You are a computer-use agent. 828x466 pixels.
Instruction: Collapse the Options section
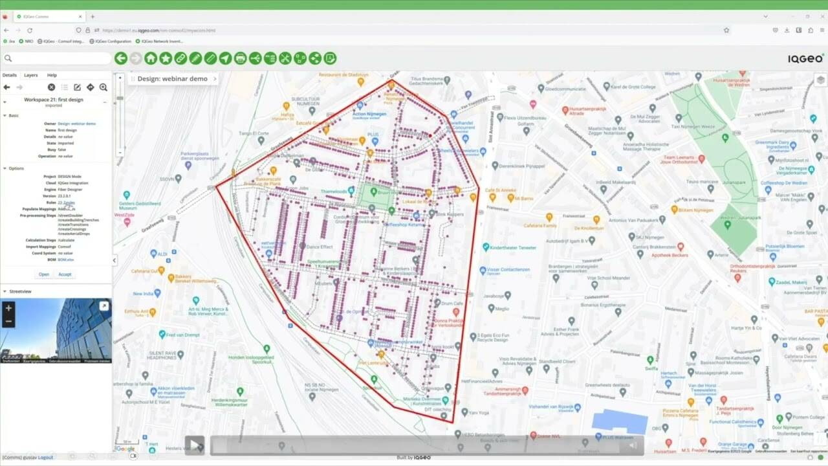[5, 168]
